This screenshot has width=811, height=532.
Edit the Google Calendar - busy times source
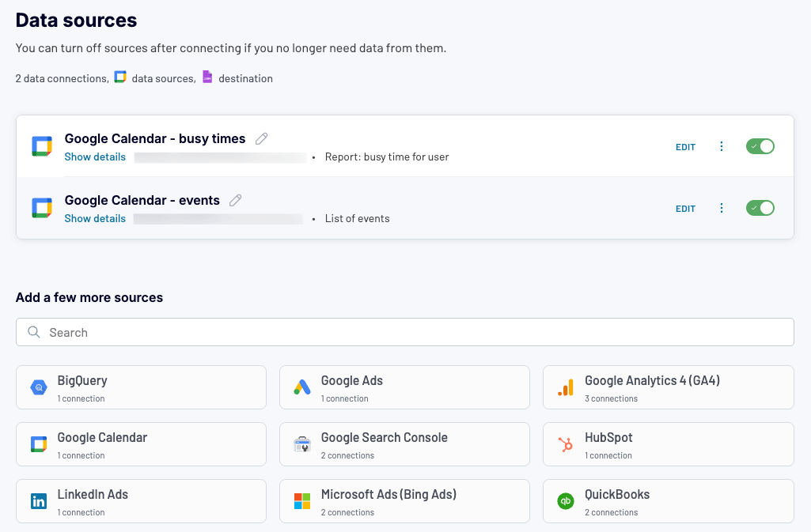click(685, 147)
